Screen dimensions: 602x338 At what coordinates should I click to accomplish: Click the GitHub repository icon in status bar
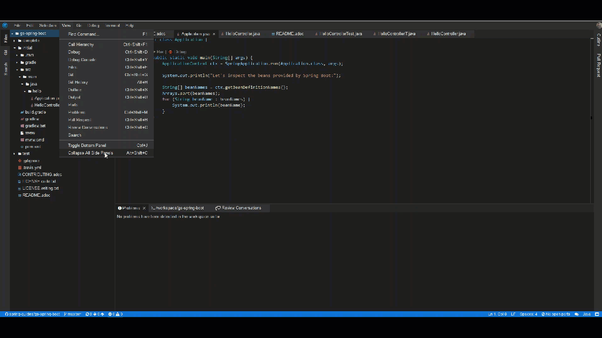(x=7, y=314)
